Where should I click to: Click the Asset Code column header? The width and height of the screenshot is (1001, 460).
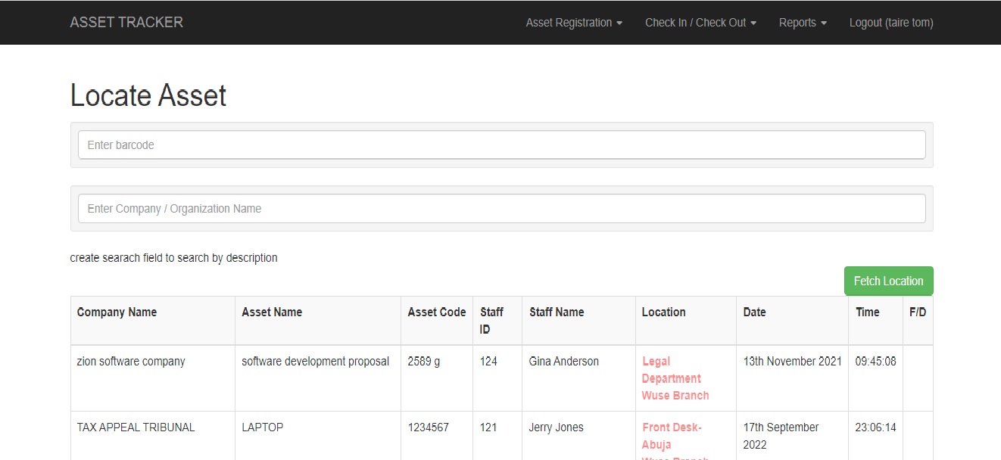pos(436,312)
